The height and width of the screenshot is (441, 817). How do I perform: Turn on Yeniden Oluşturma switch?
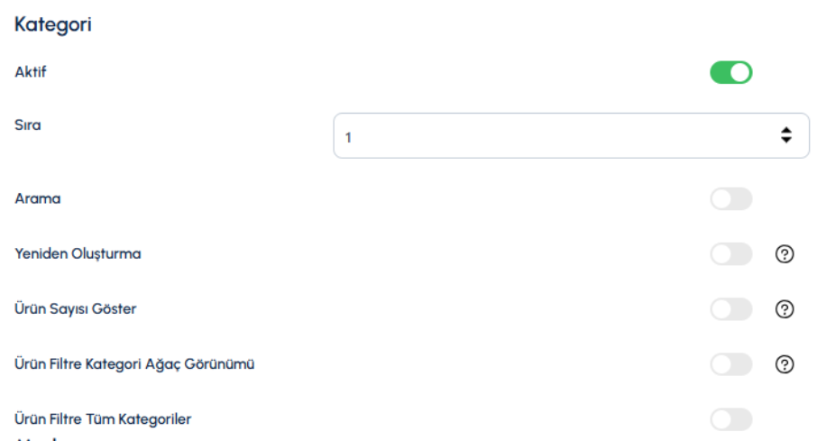point(731,254)
